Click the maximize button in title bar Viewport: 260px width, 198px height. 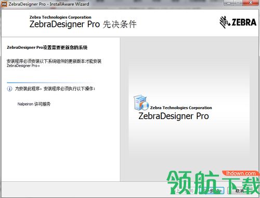tap(238, 3)
